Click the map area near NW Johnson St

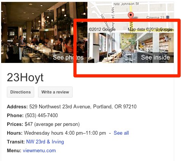[x=131, y=17]
